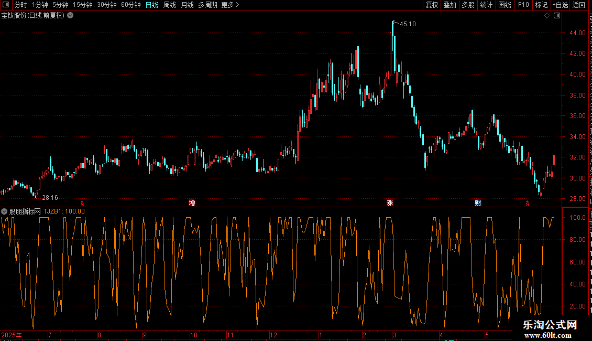Click the 涨 event marker on timeline
The width and height of the screenshot is (592, 341).
tap(390, 203)
